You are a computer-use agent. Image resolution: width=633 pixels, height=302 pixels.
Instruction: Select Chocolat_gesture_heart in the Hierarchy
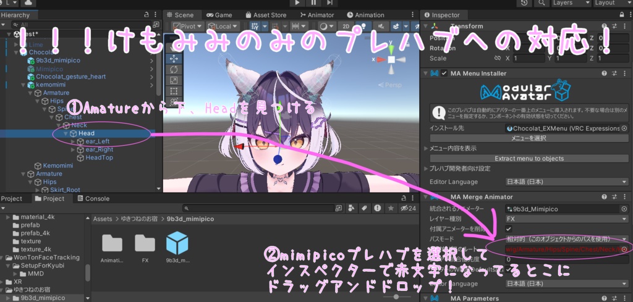[x=70, y=77]
